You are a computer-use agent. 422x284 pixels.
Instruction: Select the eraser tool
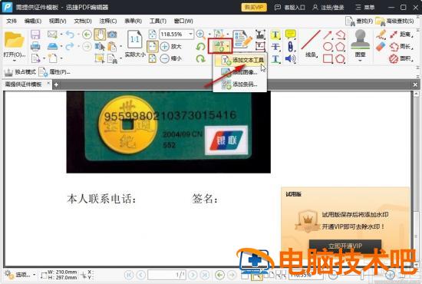[381, 47]
